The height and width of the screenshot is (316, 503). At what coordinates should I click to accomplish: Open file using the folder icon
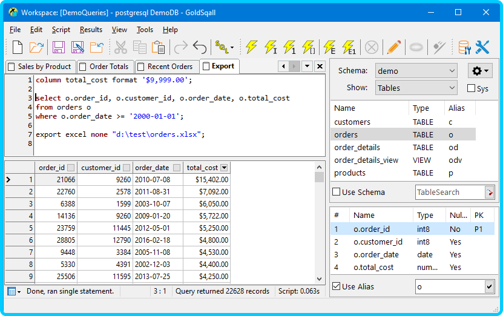point(36,47)
